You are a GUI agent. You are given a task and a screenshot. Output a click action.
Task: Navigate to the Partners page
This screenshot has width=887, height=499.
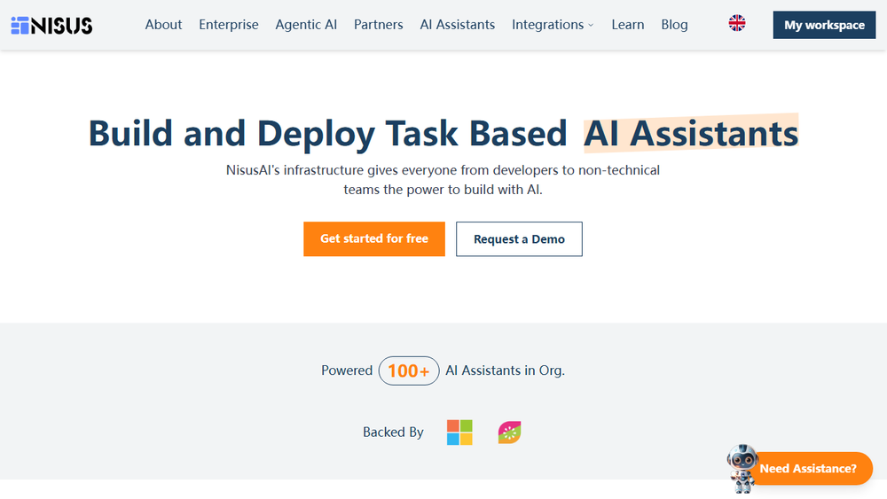pos(379,25)
